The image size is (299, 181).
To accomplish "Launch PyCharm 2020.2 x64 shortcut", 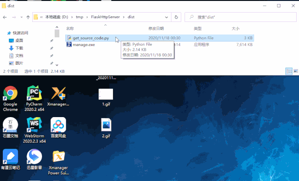I will point(34,98).
